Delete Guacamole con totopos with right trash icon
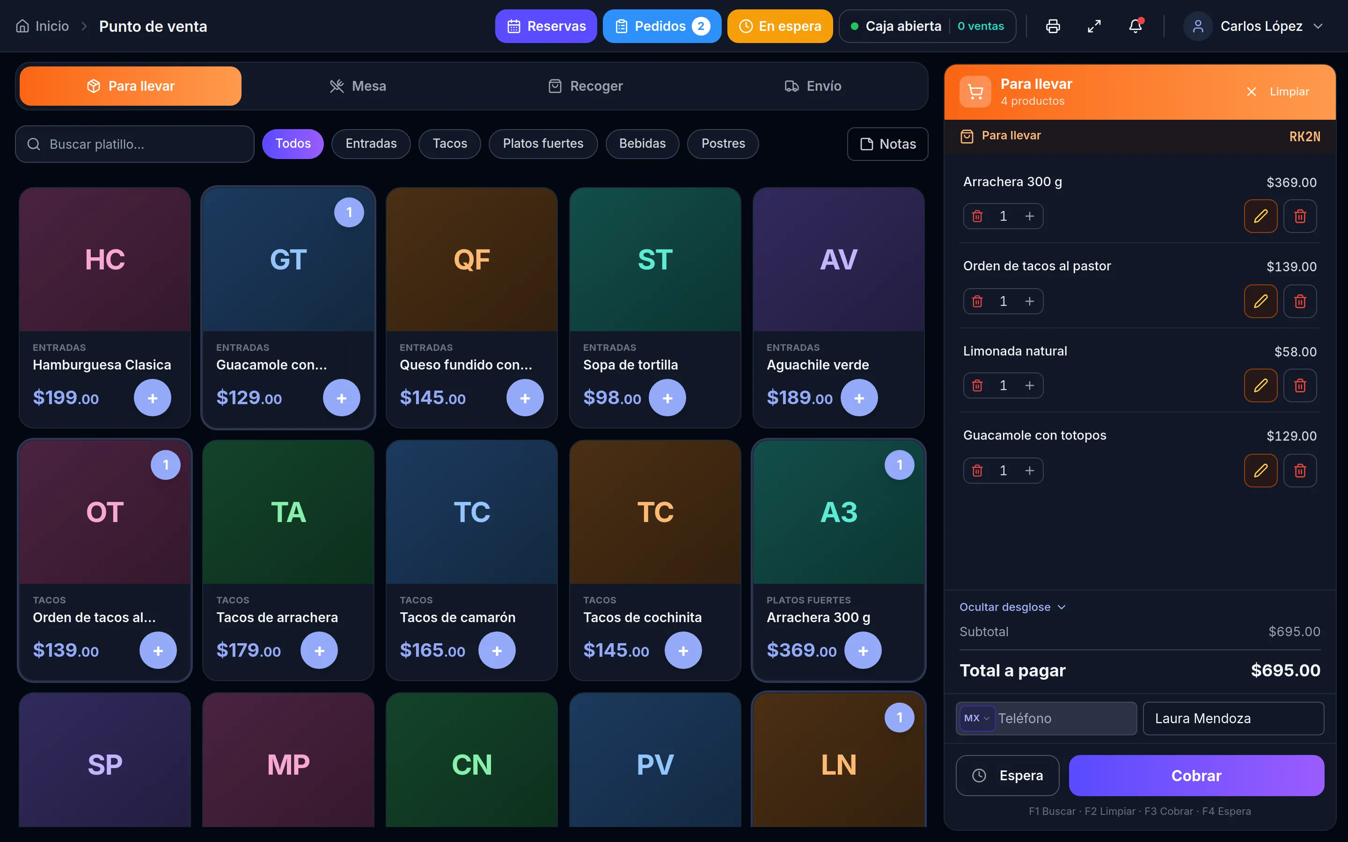The height and width of the screenshot is (842, 1348). (1300, 471)
